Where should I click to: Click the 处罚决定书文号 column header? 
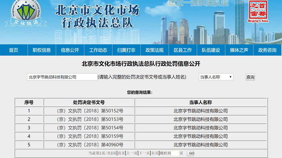[x=89, y=102]
